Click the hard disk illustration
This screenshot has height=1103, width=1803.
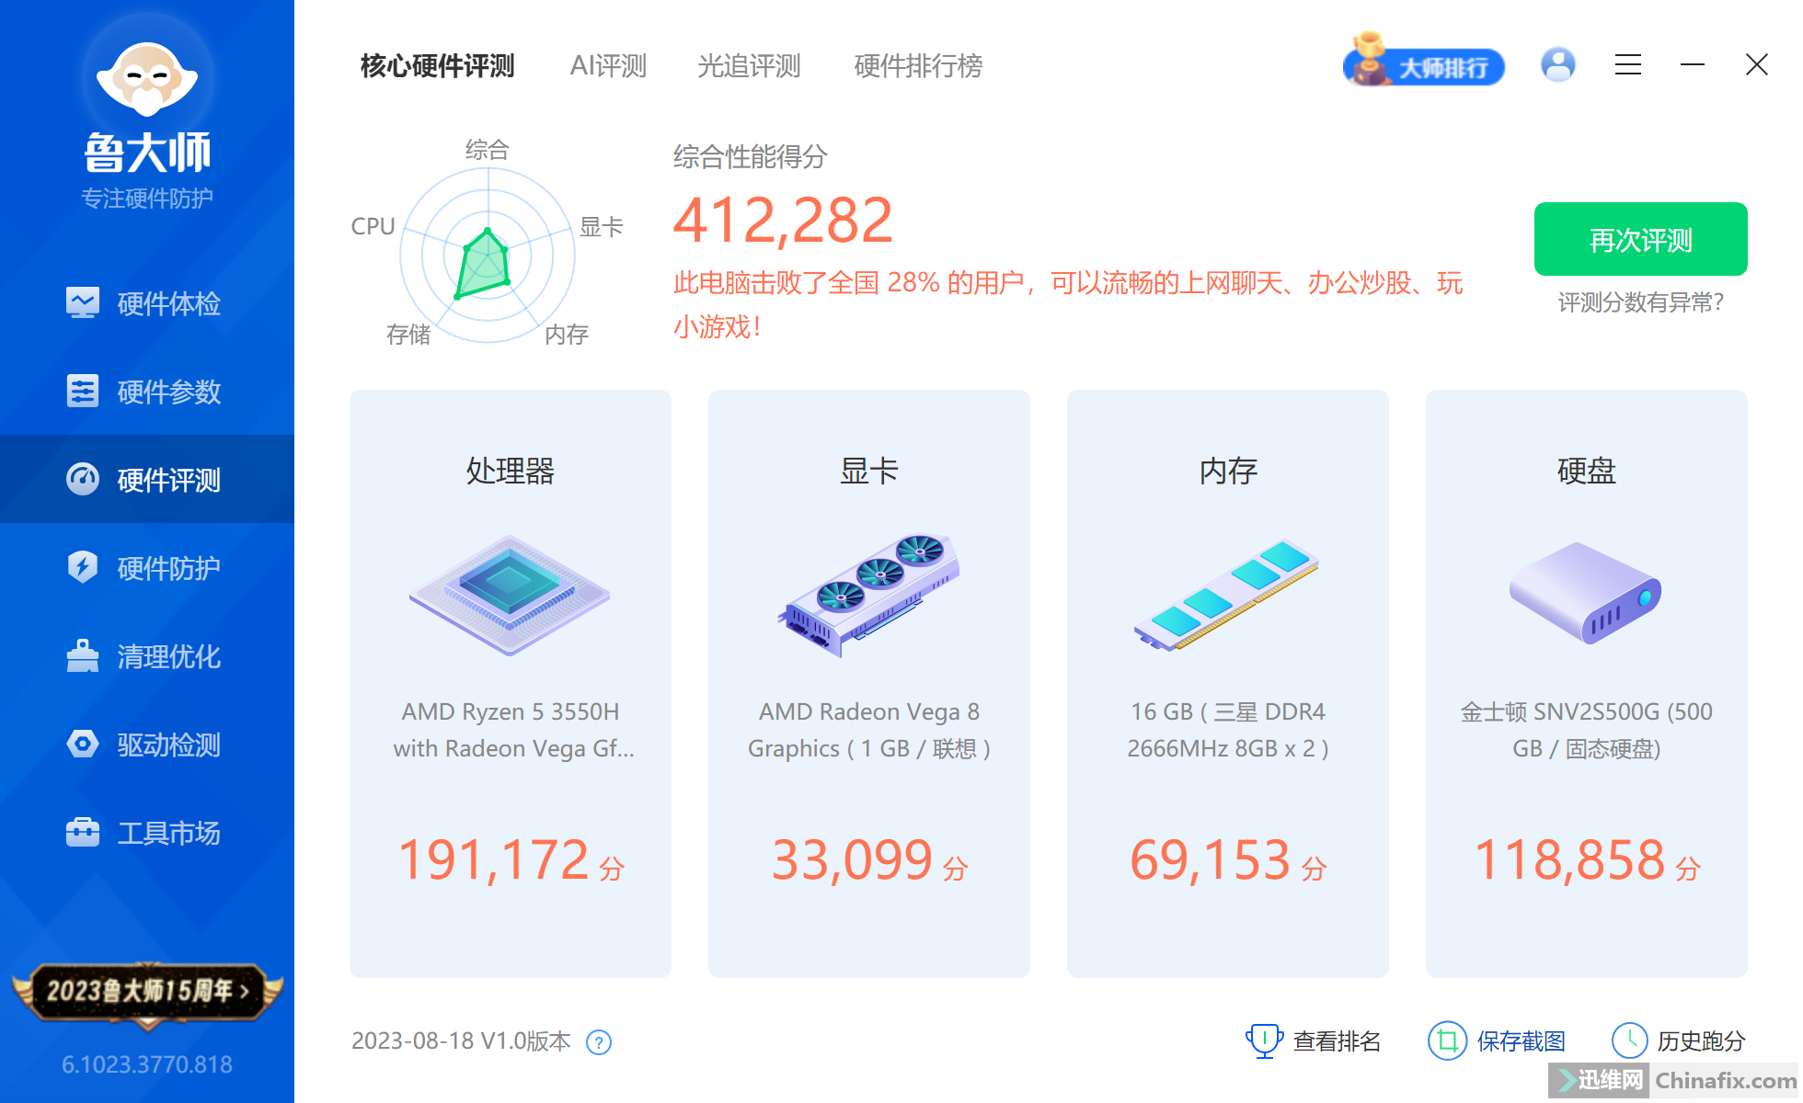point(1585,594)
